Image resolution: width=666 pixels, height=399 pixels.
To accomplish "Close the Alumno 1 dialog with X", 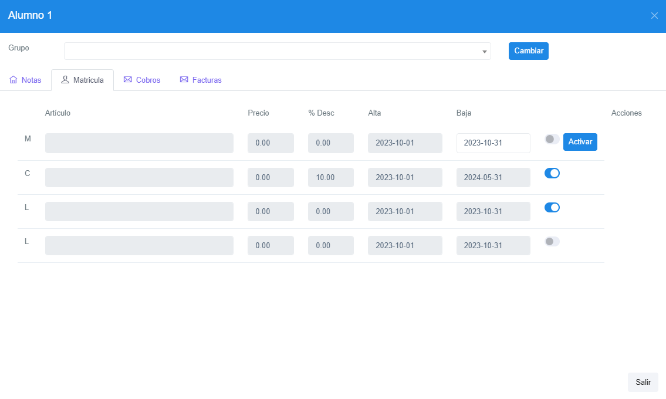I will [654, 16].
